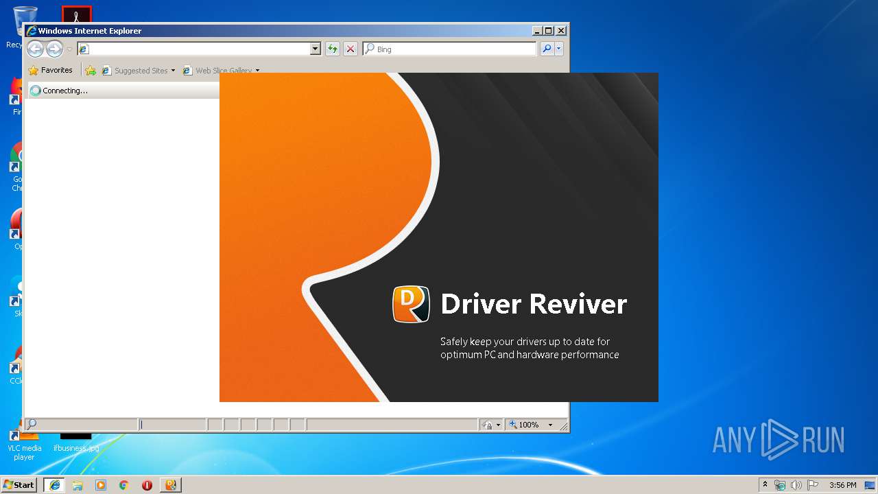Click the status bar search magnifier icon

[x=32, y=425]
